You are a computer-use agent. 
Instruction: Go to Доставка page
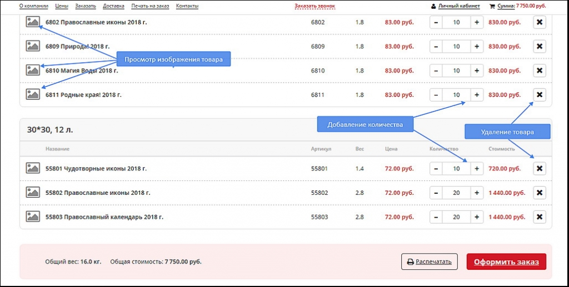coord(113,6)
